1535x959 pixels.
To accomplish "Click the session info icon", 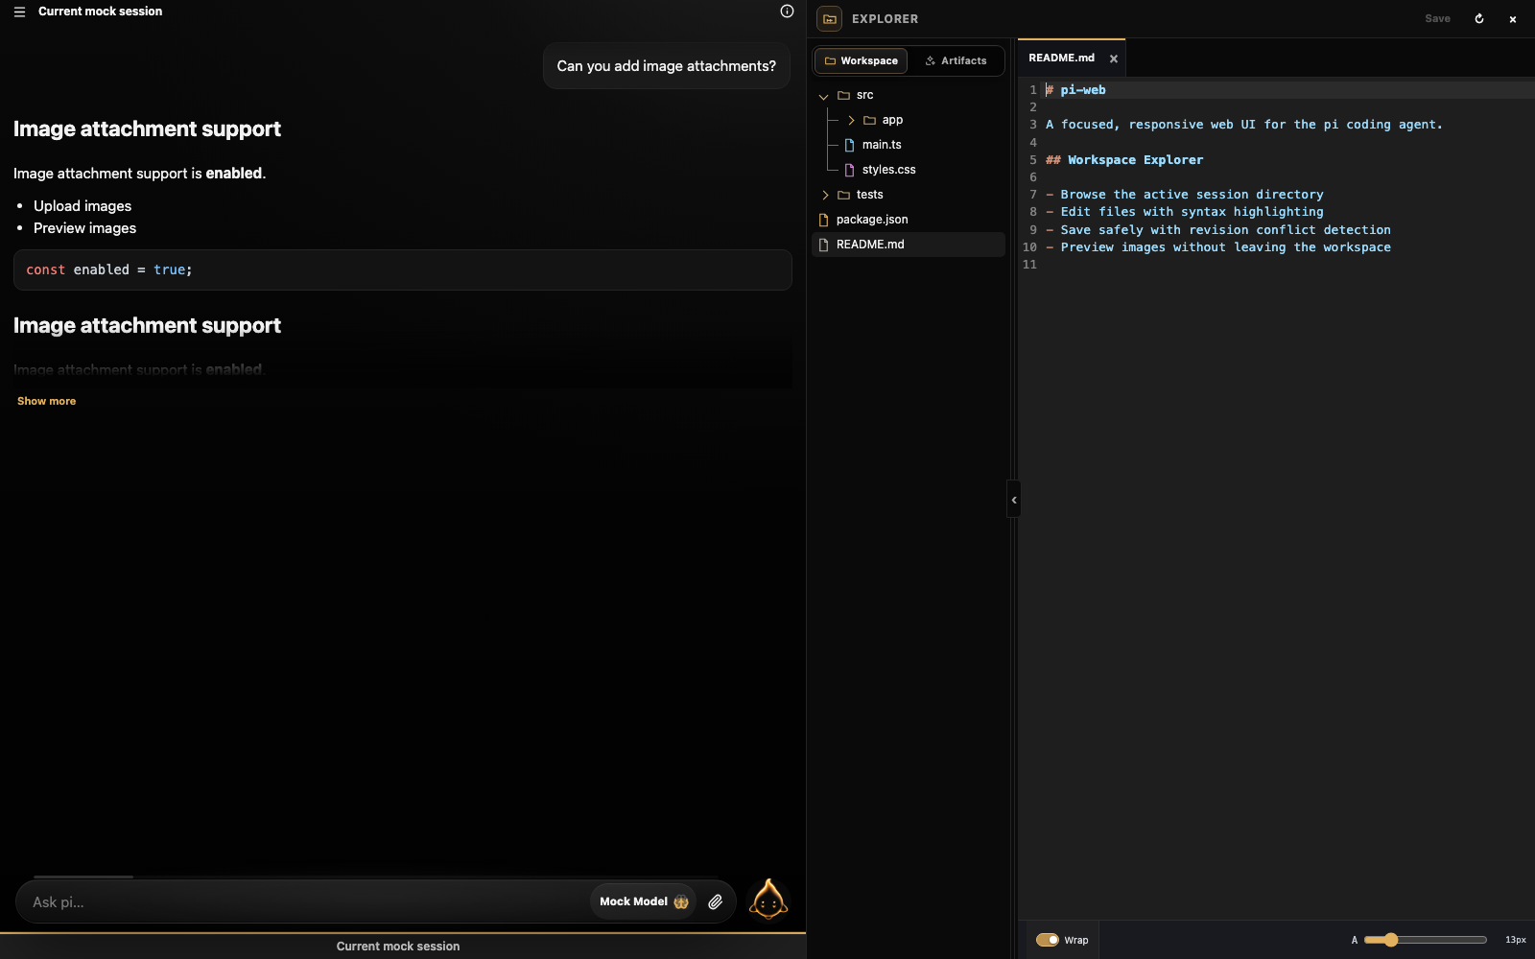I will 787,12.
